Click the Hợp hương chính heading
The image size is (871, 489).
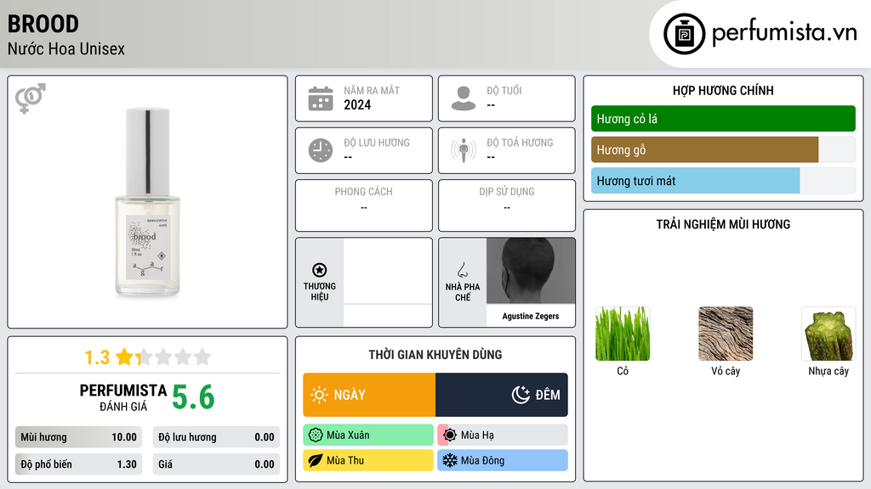pos(723,90)
